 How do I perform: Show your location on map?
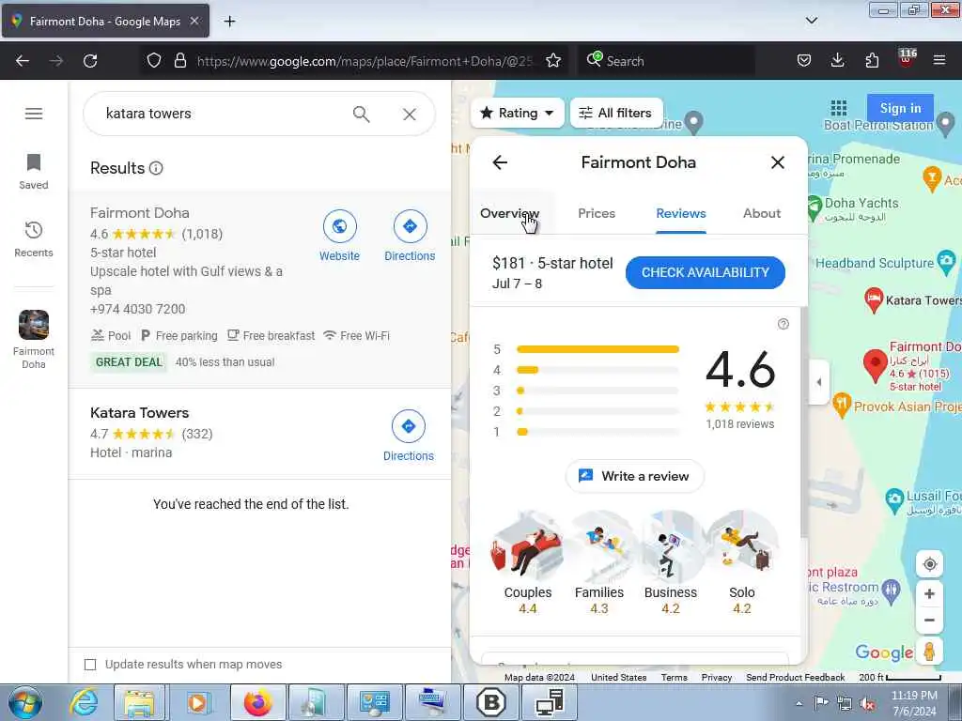tap(929, 564)
